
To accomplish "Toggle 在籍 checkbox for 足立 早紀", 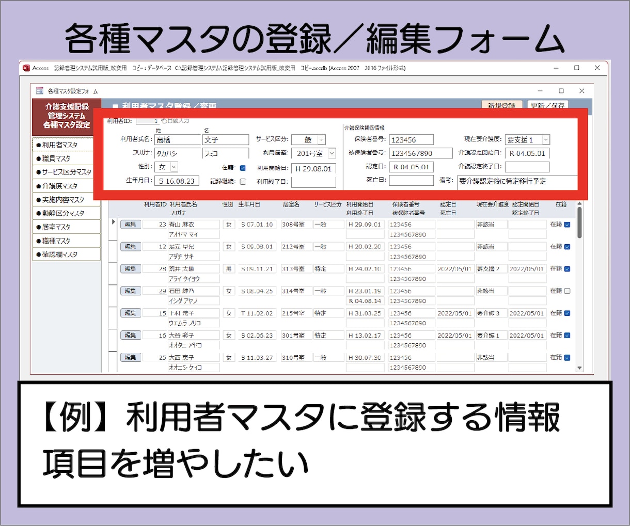I will [x=567, y=247].
